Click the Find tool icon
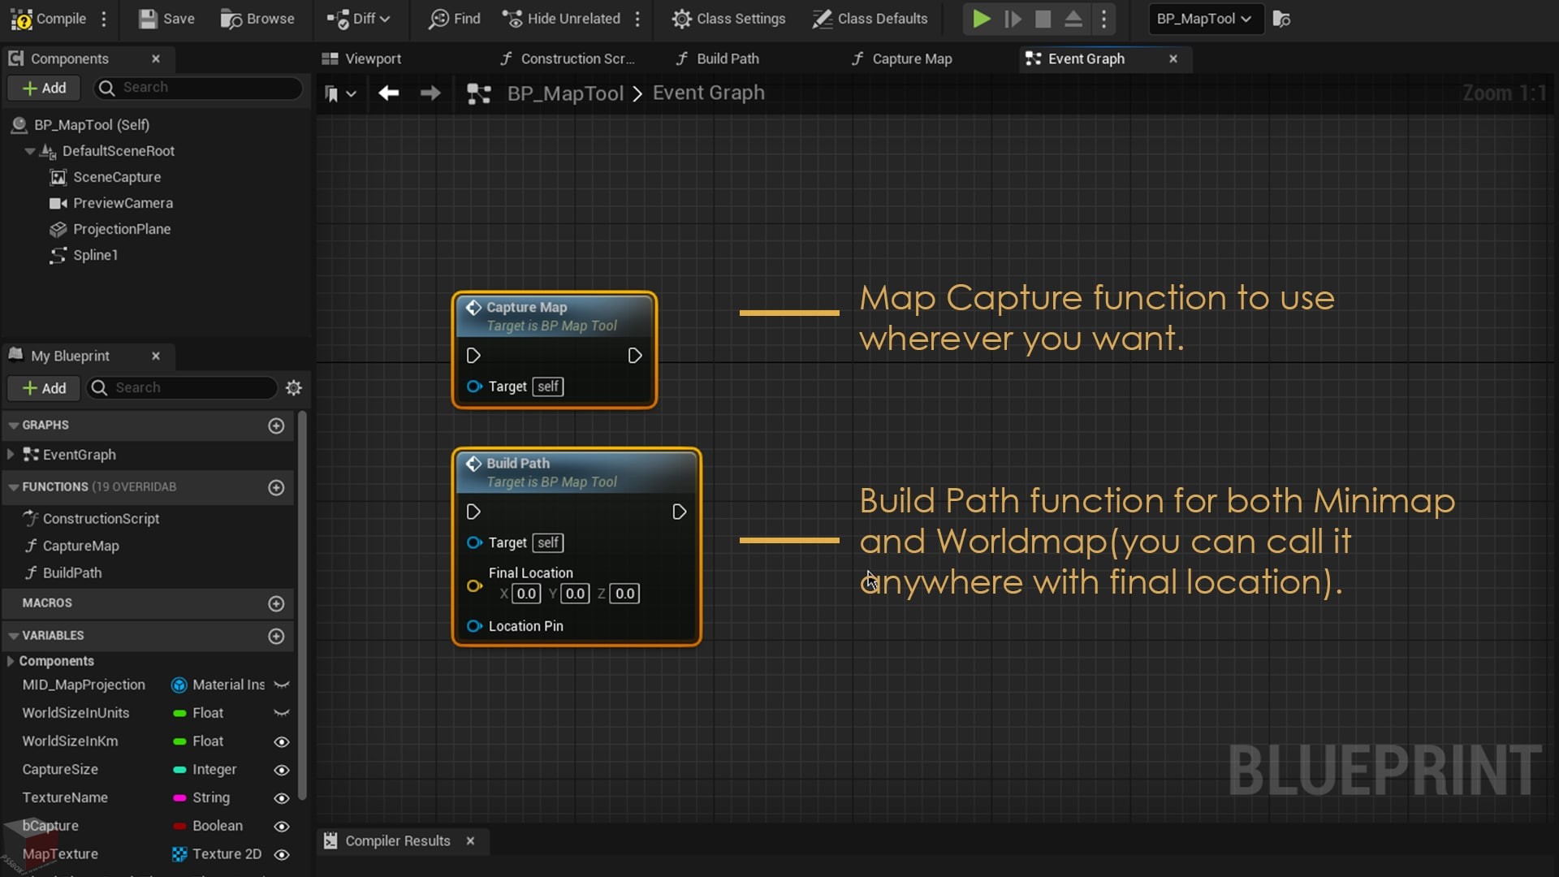Image resolution: width=1559 pixels, height=877 pixels. 454,18
